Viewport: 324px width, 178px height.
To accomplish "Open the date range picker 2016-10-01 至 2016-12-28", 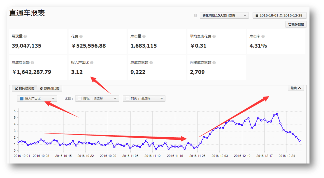I will click(279, 16).
